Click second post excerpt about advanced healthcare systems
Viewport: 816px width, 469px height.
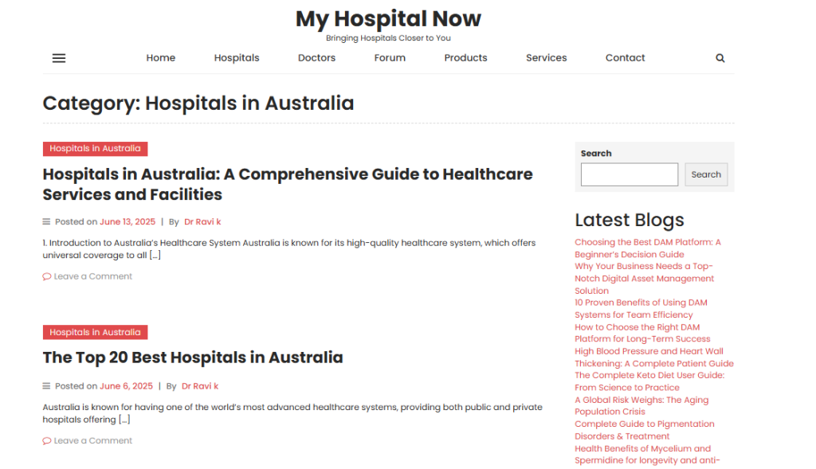click(292, 413)
